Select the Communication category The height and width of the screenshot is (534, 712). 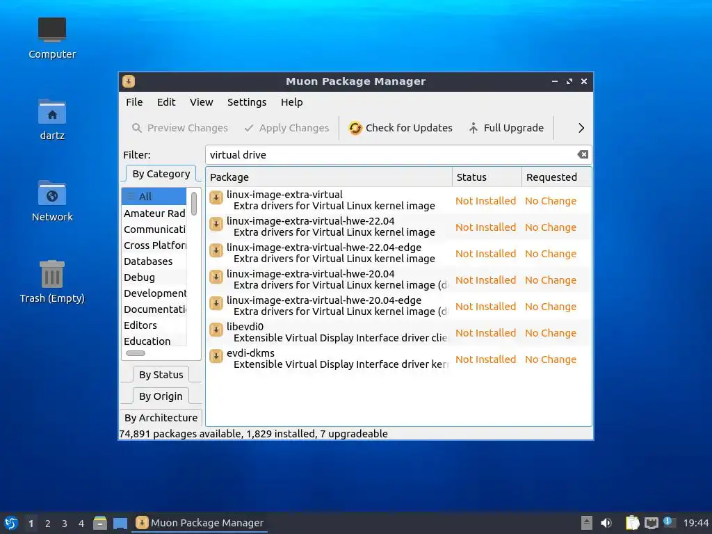point(154,229)
